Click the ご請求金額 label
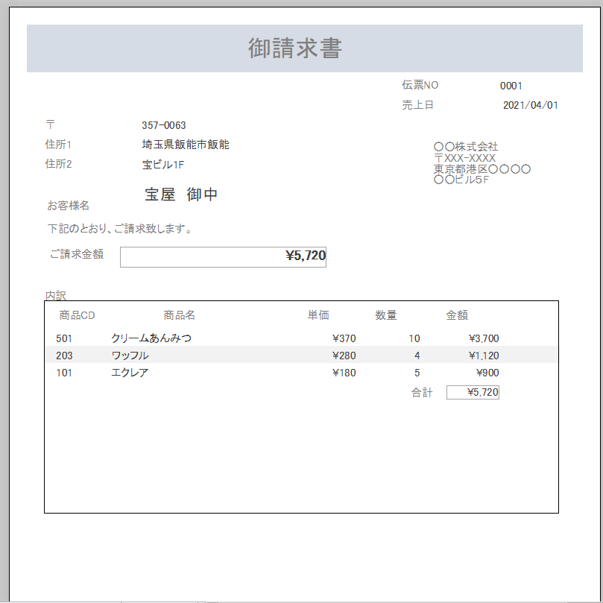This screenshot has height=603, width=603. 77,254
